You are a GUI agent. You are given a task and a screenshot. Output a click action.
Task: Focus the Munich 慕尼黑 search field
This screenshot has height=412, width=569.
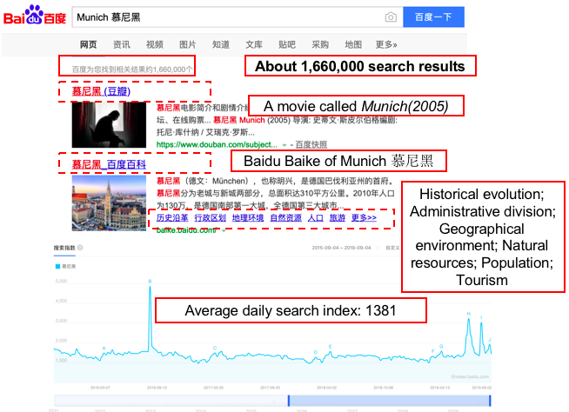pos(237,17)
